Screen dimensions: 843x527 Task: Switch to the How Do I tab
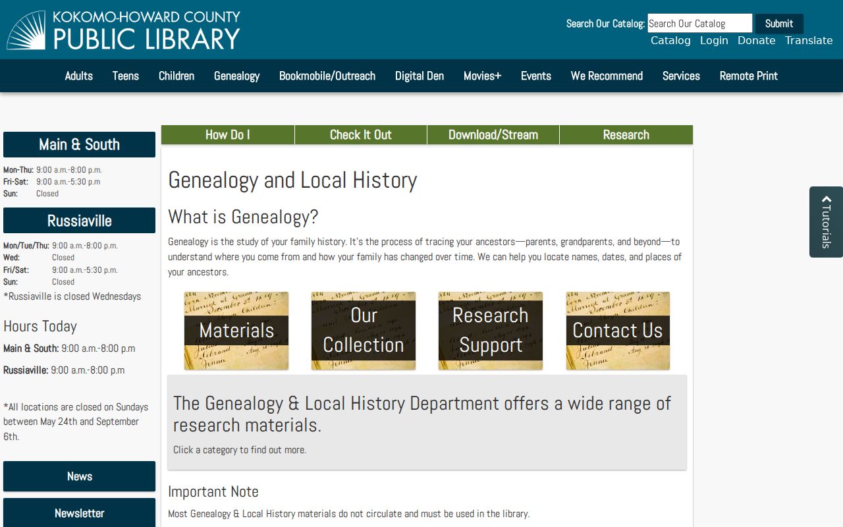(228, 134)
